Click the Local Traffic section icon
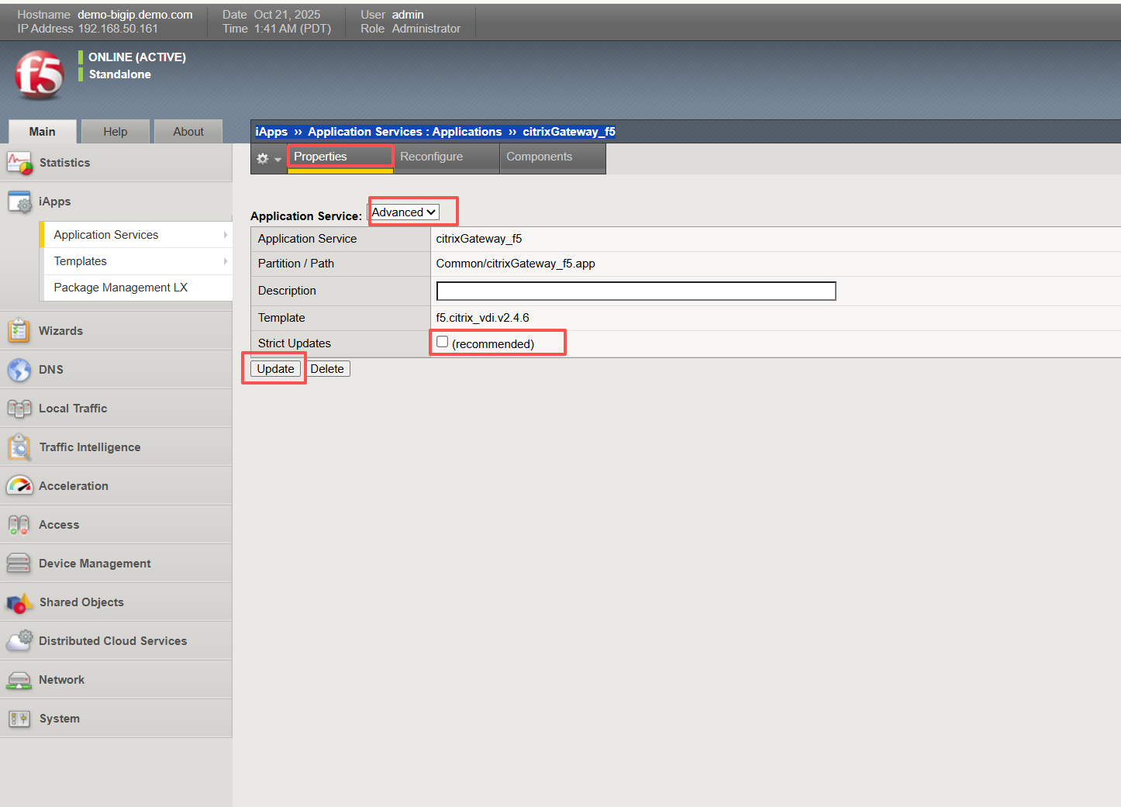The width and height of the screenshot is (1121, 807). point(19,408)
